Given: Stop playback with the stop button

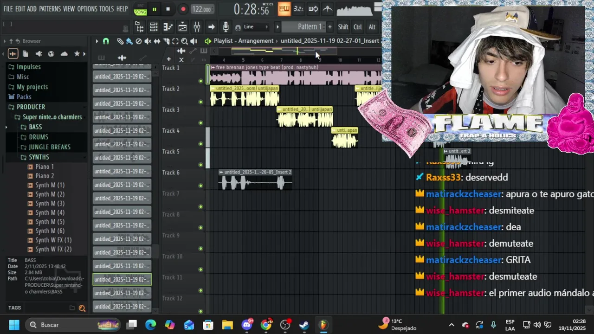Looking at the screenshot, I should (168, 9).
